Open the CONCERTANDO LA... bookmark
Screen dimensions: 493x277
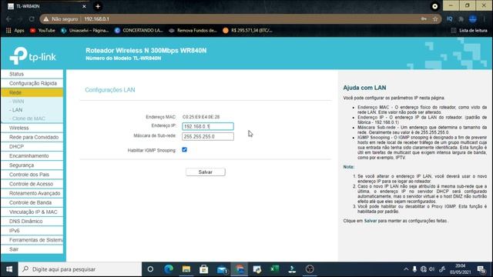(139, 31)
